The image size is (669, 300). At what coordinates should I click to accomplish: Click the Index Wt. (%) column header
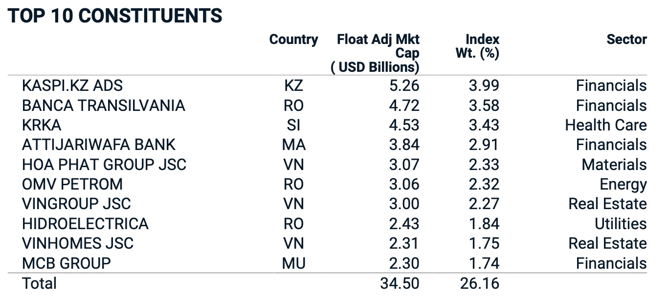coord(477,46)
